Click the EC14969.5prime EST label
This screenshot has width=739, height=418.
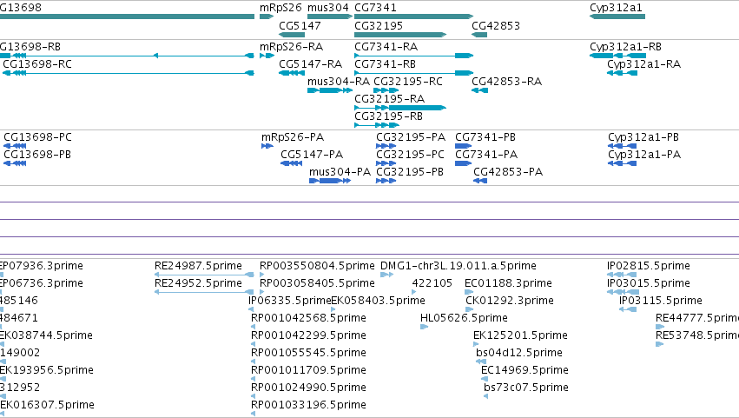point(525,371)
